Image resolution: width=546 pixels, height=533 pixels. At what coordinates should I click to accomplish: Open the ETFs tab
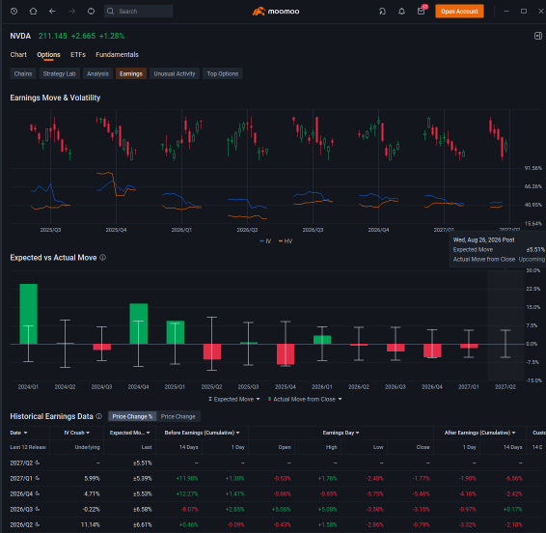point(78,54)
